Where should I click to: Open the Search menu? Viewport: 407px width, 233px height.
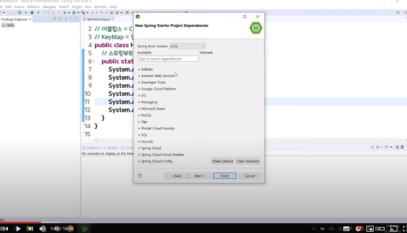(64, 7)
